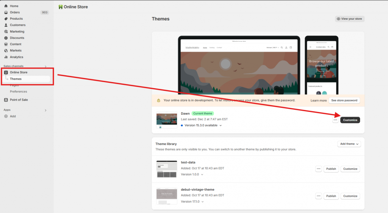Customize the debut-vintage-theme
Screen dimensions: 388x213
pos(350,196)
